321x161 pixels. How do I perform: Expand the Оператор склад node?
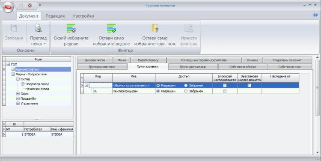click(x=23, y=84)
